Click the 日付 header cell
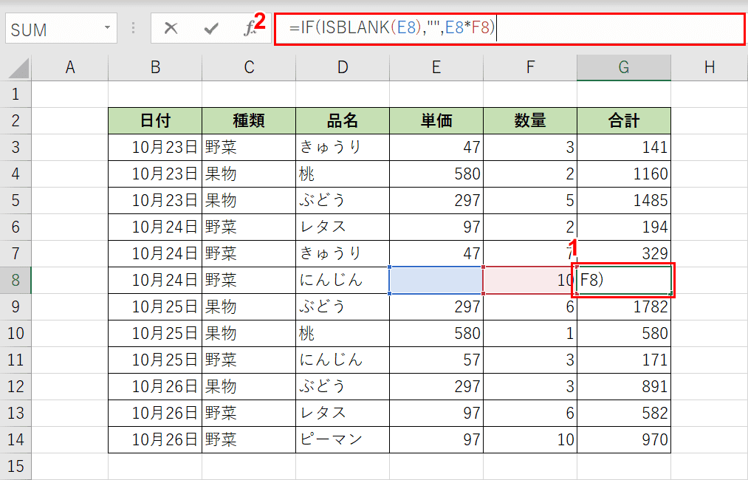The height and width of the screenshot is (480, 748). (155, 120)
